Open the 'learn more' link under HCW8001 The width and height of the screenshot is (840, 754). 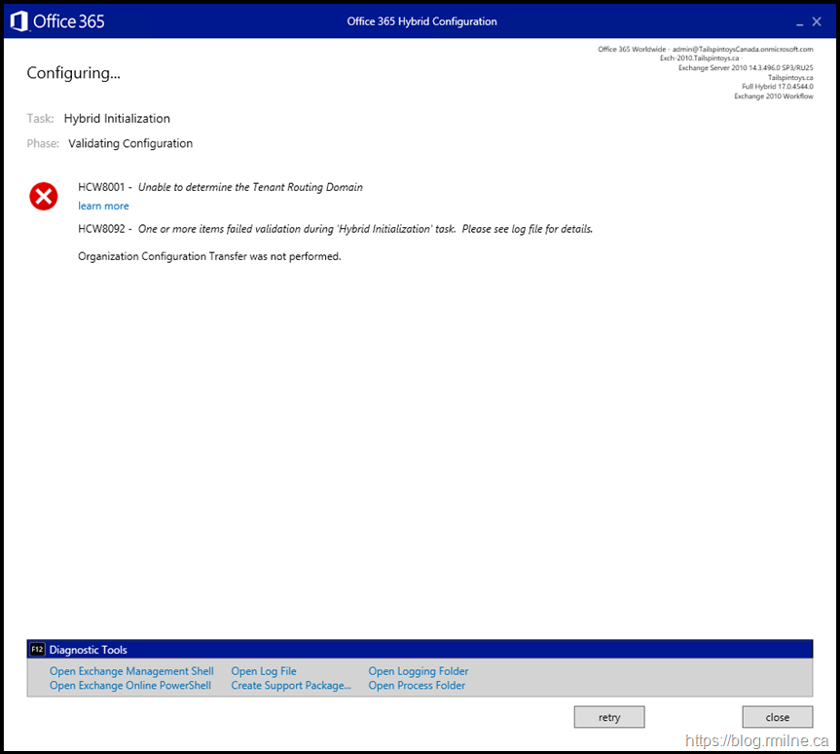click(x=103, y=207)
